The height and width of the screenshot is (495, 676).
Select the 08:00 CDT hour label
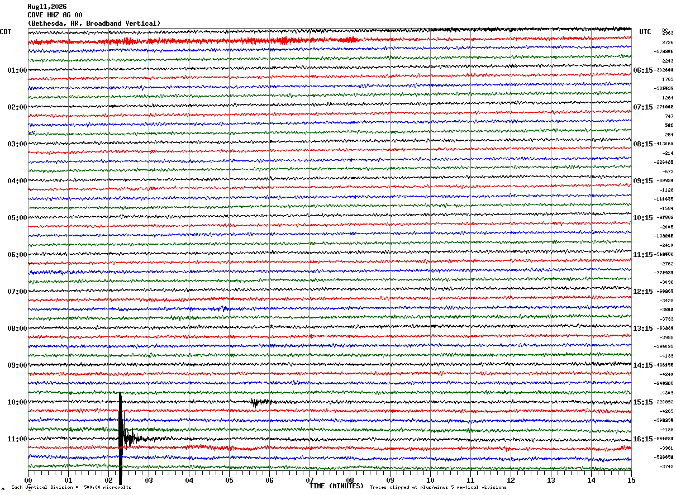(x=17, y=329)
